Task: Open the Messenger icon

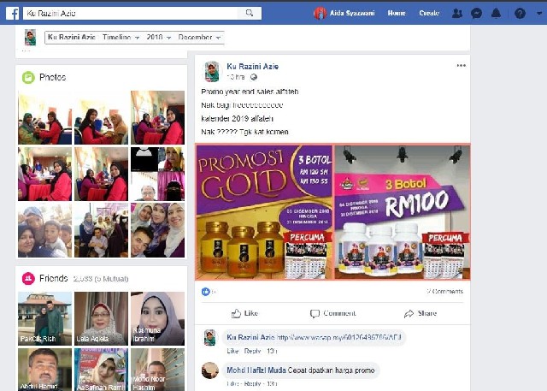Action: [x=477, y=13]
